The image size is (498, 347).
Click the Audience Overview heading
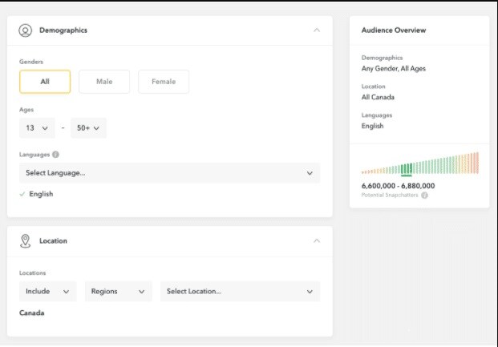coord(394,30)
